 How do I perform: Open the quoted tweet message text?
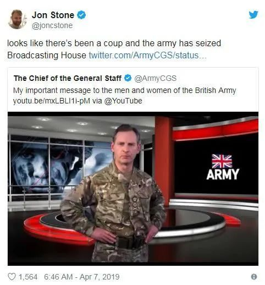click(124, 90)
